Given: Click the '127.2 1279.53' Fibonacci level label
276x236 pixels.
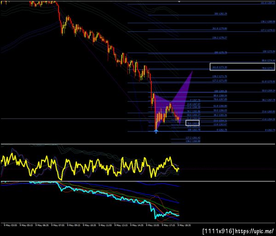Looking at the screenshot, I should 268,30.
